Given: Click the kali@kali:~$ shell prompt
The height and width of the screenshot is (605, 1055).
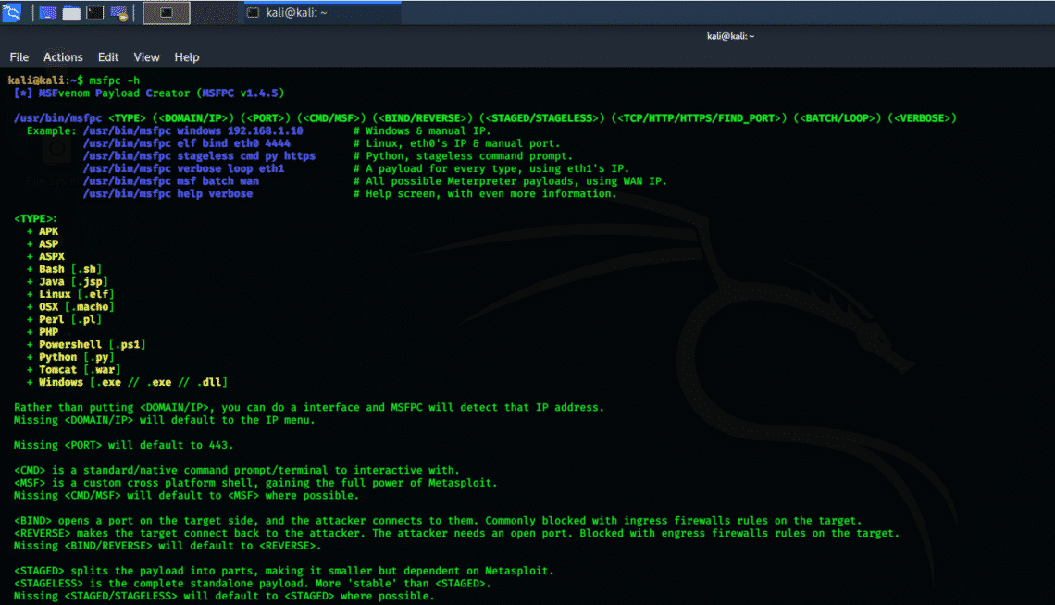Looking at the screenshot, I should click(42, 80).
